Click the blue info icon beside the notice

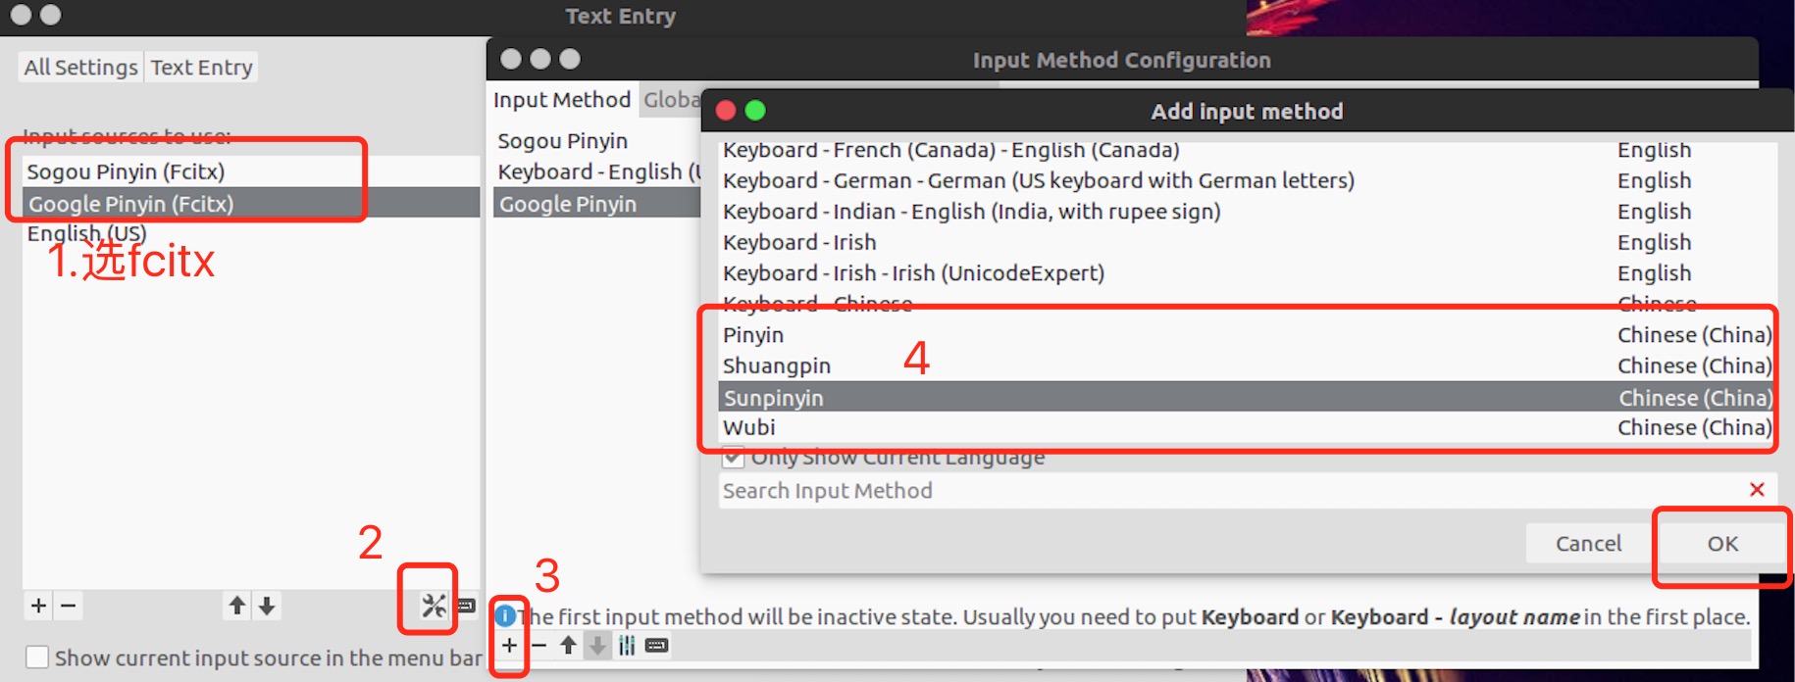(505, 615)
